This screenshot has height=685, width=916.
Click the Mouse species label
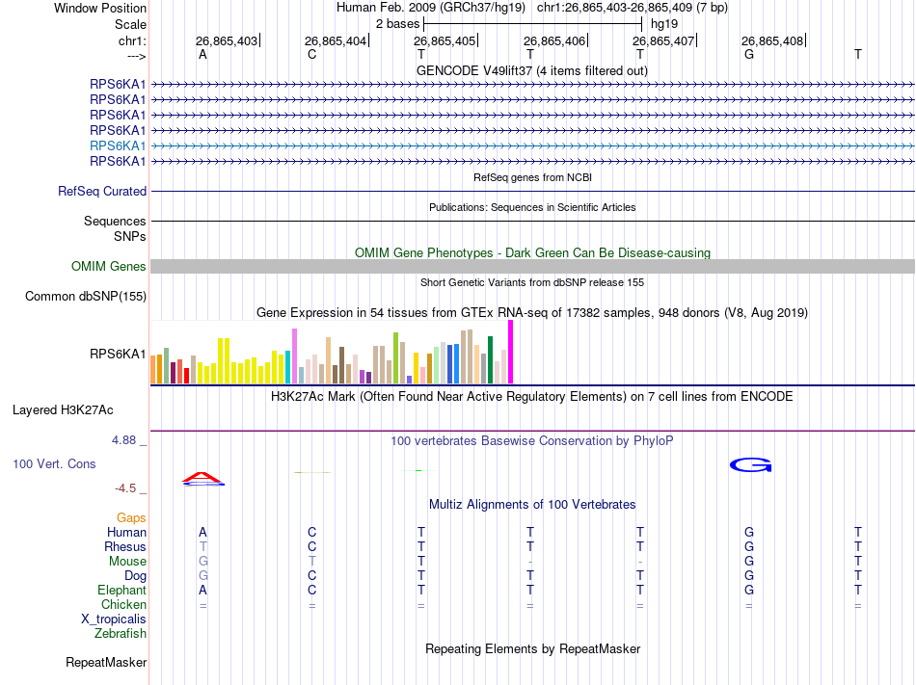pos(127,562)
